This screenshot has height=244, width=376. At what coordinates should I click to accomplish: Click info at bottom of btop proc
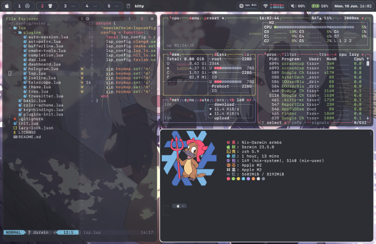(x=296, y=122)
